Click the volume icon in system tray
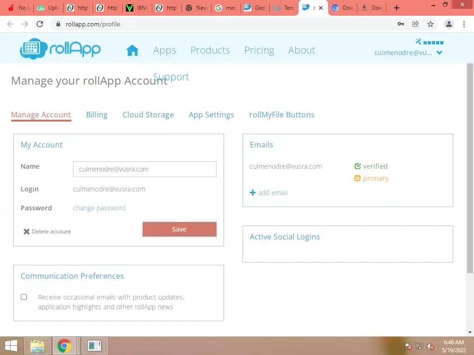Viewport: 474px width, 355px height. coord(430,346)
